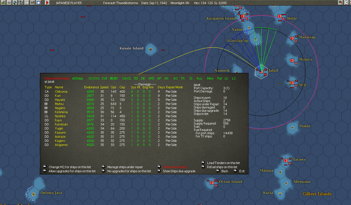
Task: Open the globe map view icon
Action: 15,2
